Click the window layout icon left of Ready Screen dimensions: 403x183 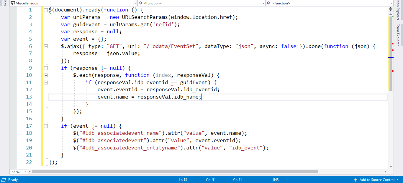click(x=3, y=180)
